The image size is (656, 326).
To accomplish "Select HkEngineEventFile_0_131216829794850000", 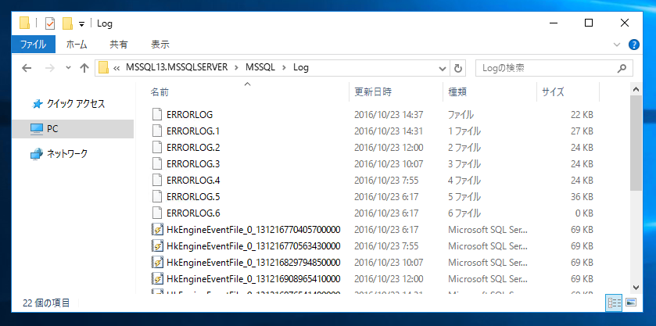I will click(253, 263).
